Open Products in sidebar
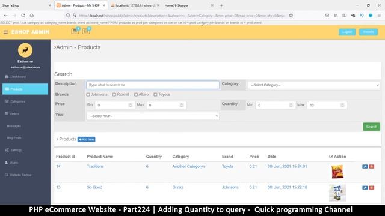This screenshot has height=216, width=385. point(25,89)
